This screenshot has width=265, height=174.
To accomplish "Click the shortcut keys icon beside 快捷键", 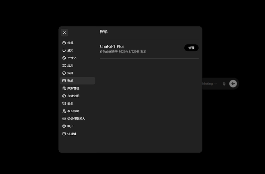I will pos(64,134).
